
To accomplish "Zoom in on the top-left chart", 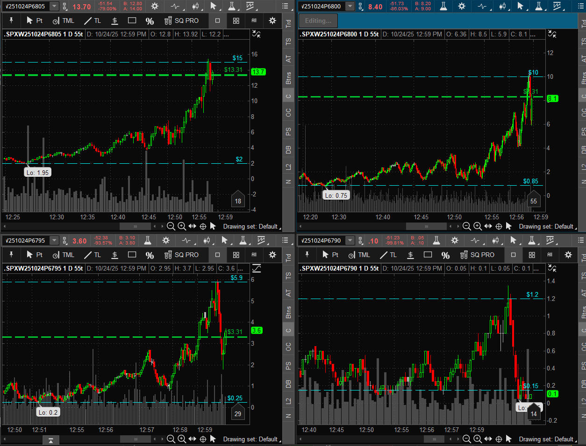I will tap(182, 226).
